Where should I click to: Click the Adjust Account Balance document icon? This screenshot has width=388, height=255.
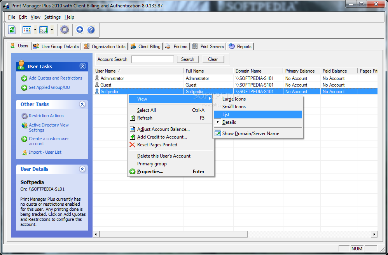[x=133, y=129]
